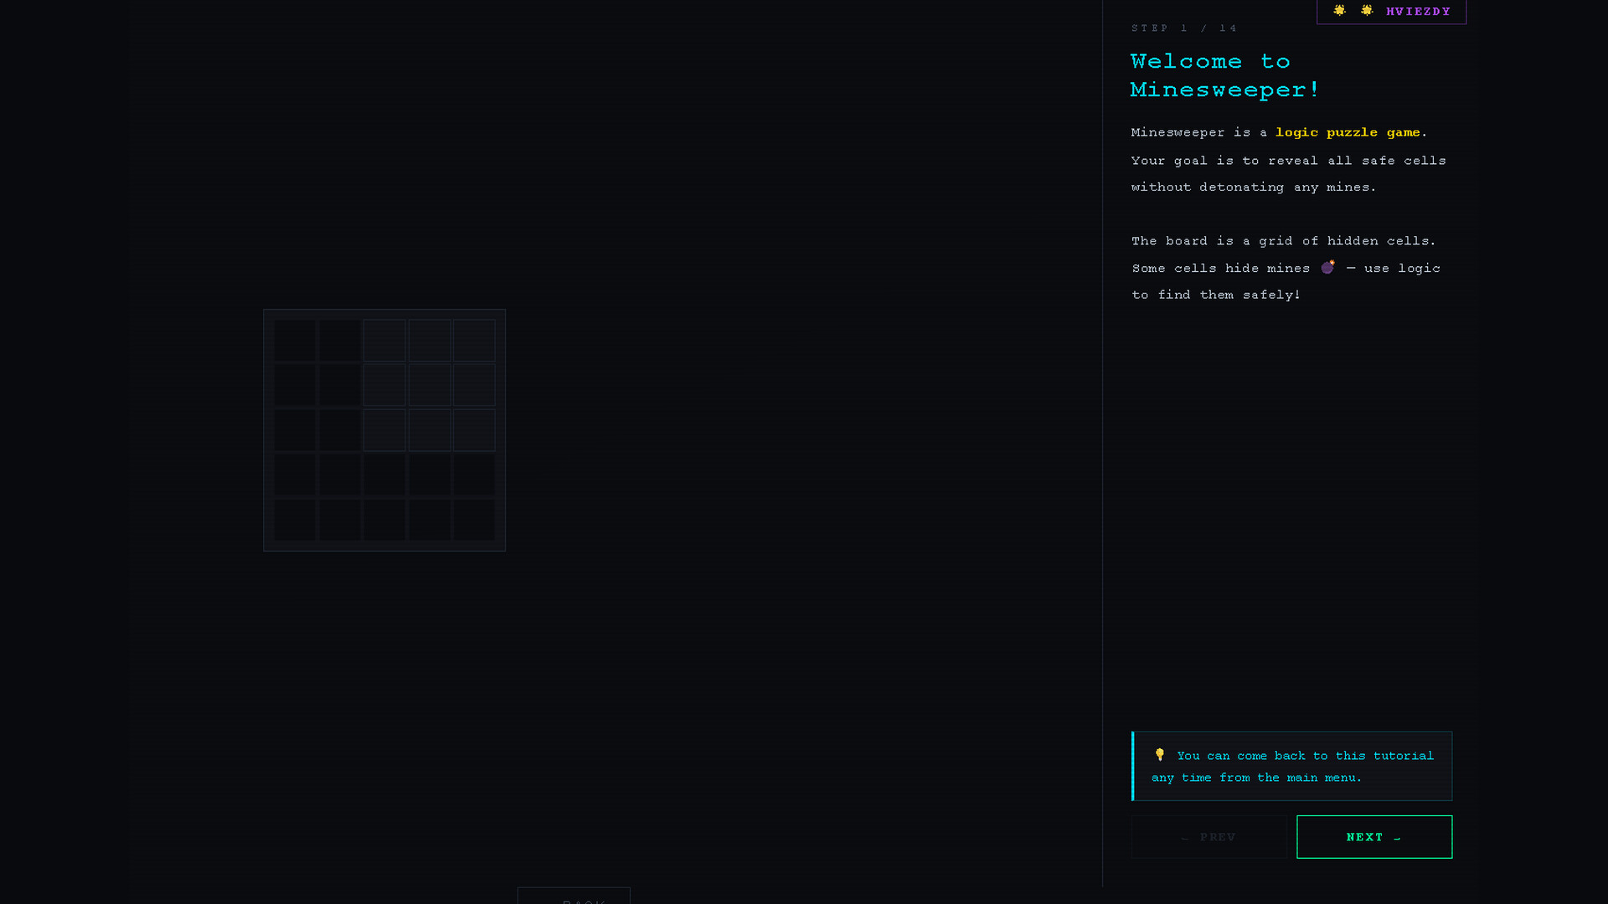Click the "Welcome to Minesweeper!" heading
1608x904 pixels.
click(1224, 75)
